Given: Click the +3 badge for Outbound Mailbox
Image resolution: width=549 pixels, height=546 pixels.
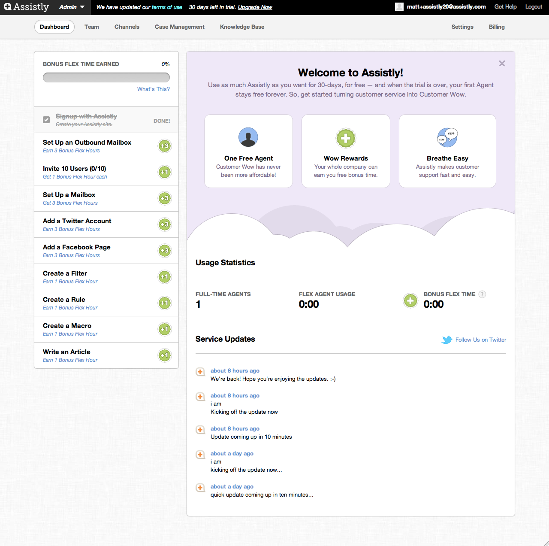Looking at the screenshot, I should pos(164,146).
